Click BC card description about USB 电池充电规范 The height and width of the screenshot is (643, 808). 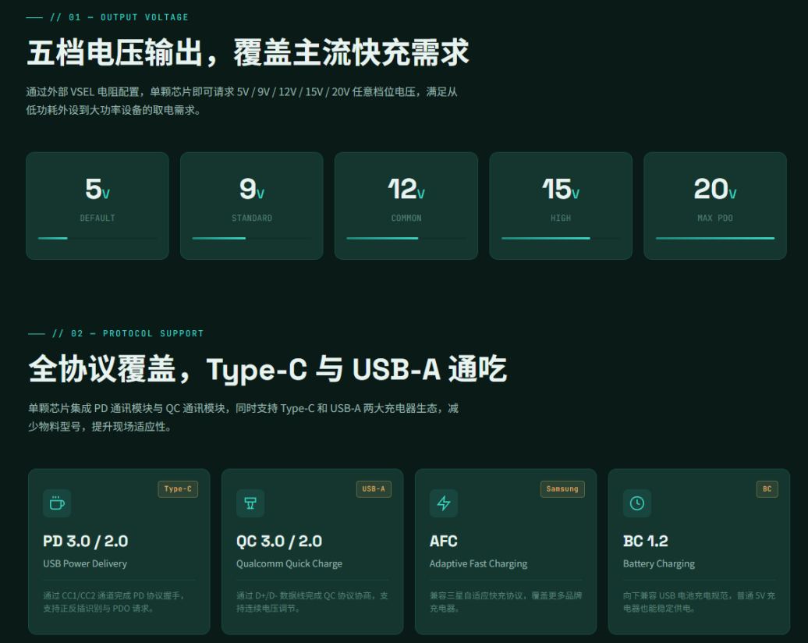pyautogui.click(x=699, y=602)
